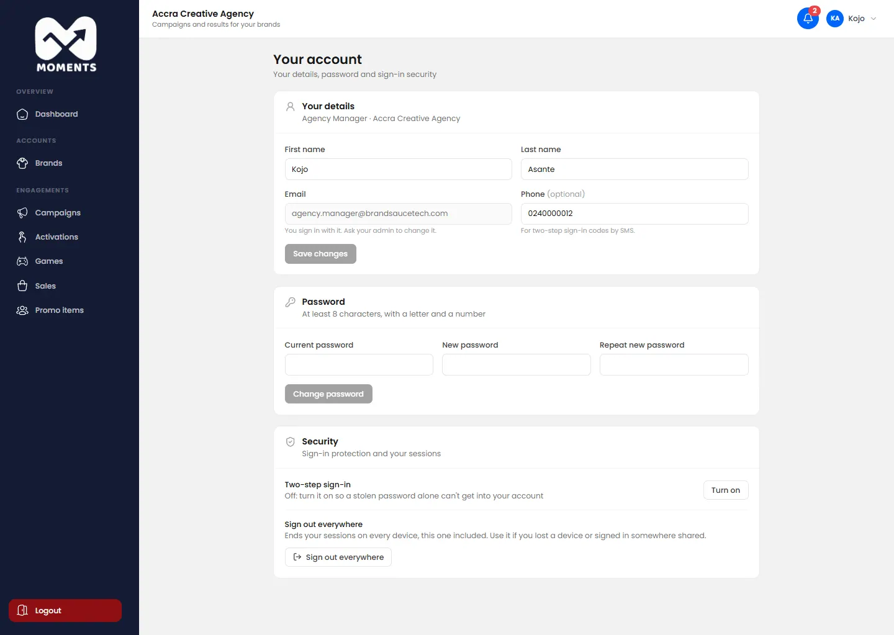Click the Dashboard home icon
Viewport: 894px width, 635px height.
[x=22, y=114]
